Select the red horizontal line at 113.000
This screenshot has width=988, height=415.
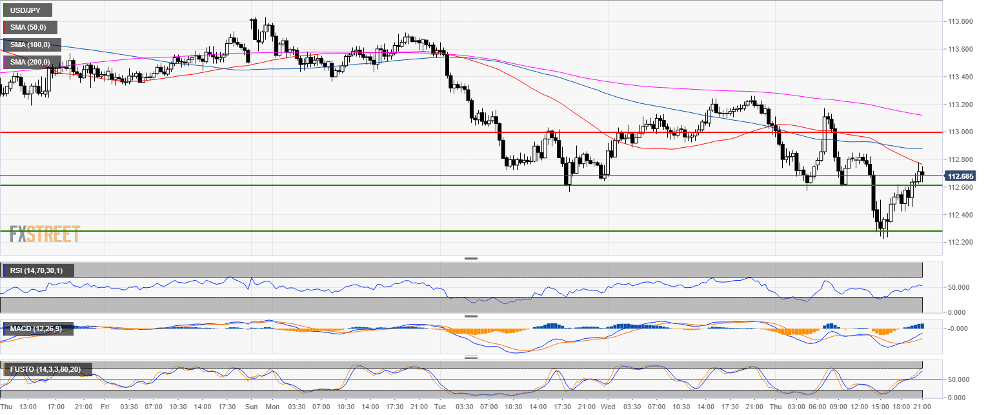387,132
